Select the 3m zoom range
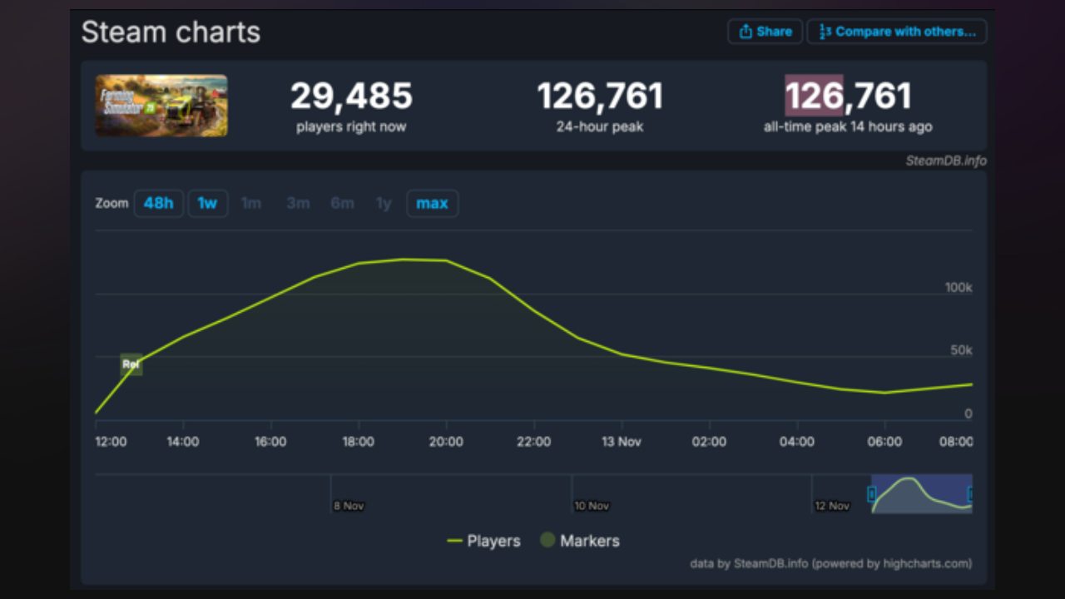Viewport: 1065px width, 599px height. pyautogui.click(x=298, y=203)
